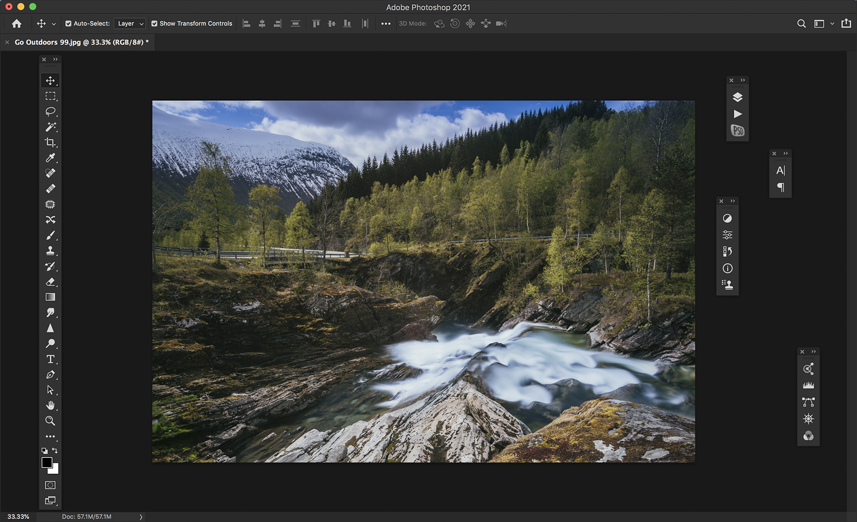The height and width of the screenshot is (522, 857).
Task: Open the tool preset picker arrow
Action: 53,24
